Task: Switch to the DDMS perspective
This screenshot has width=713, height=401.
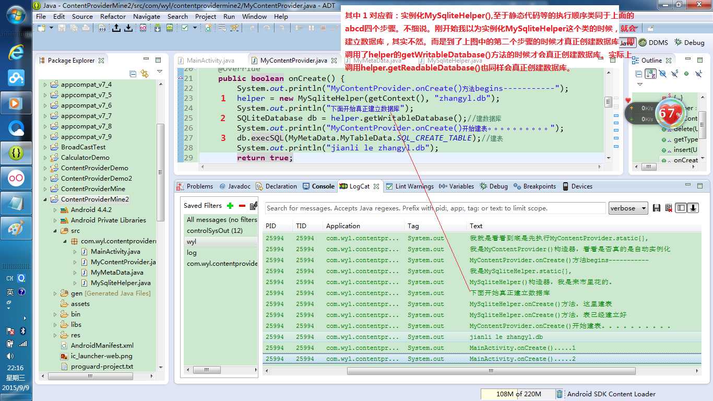Action: point(653,43)
